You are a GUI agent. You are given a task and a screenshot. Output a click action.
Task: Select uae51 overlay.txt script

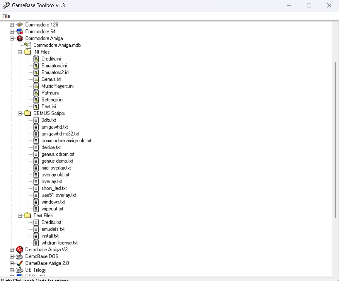[59, 195]
